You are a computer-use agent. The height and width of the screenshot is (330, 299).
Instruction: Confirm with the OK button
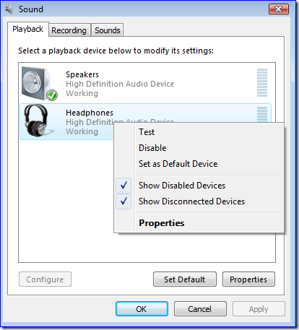pyautogui.click(x=142, y=309)
